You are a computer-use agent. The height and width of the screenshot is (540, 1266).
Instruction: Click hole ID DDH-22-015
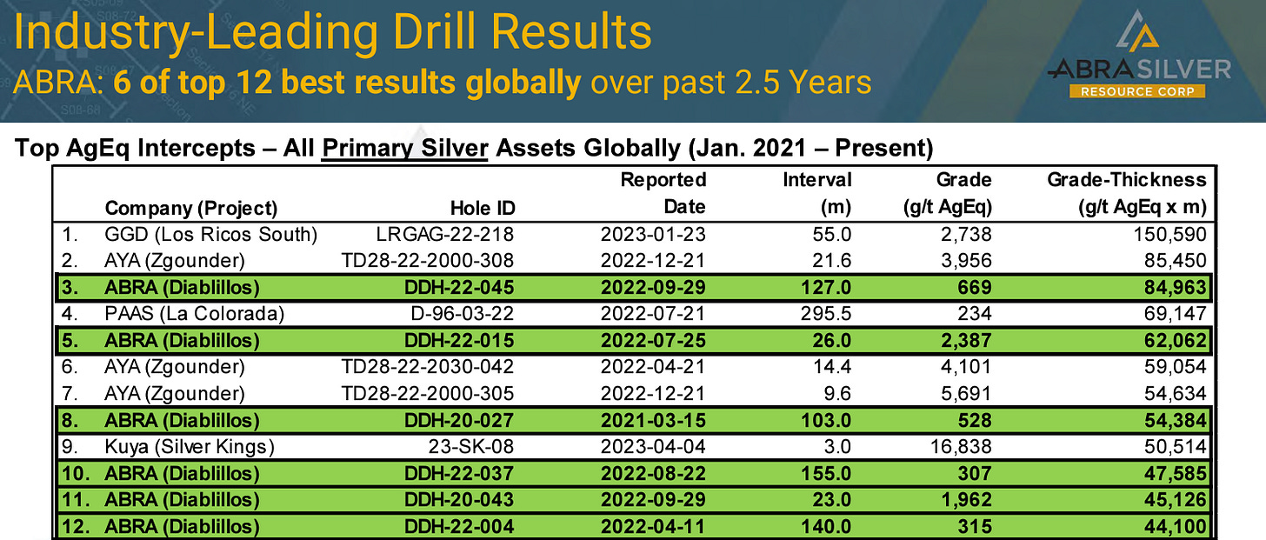coord(458,339)
